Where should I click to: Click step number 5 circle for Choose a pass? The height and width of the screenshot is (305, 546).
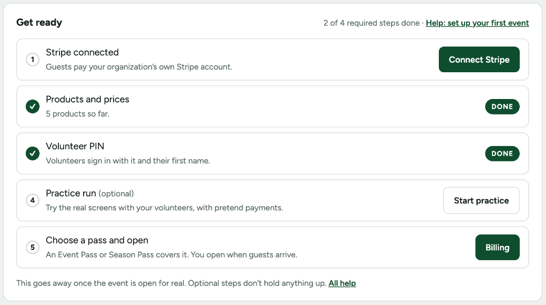pyautogui.click(x=32, y=247)
